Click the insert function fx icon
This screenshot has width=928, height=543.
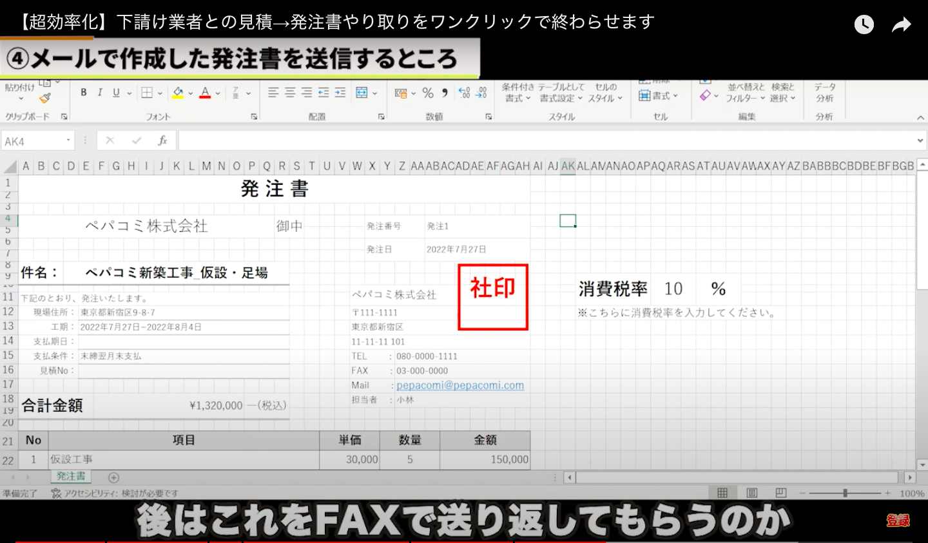pos(162,140)
